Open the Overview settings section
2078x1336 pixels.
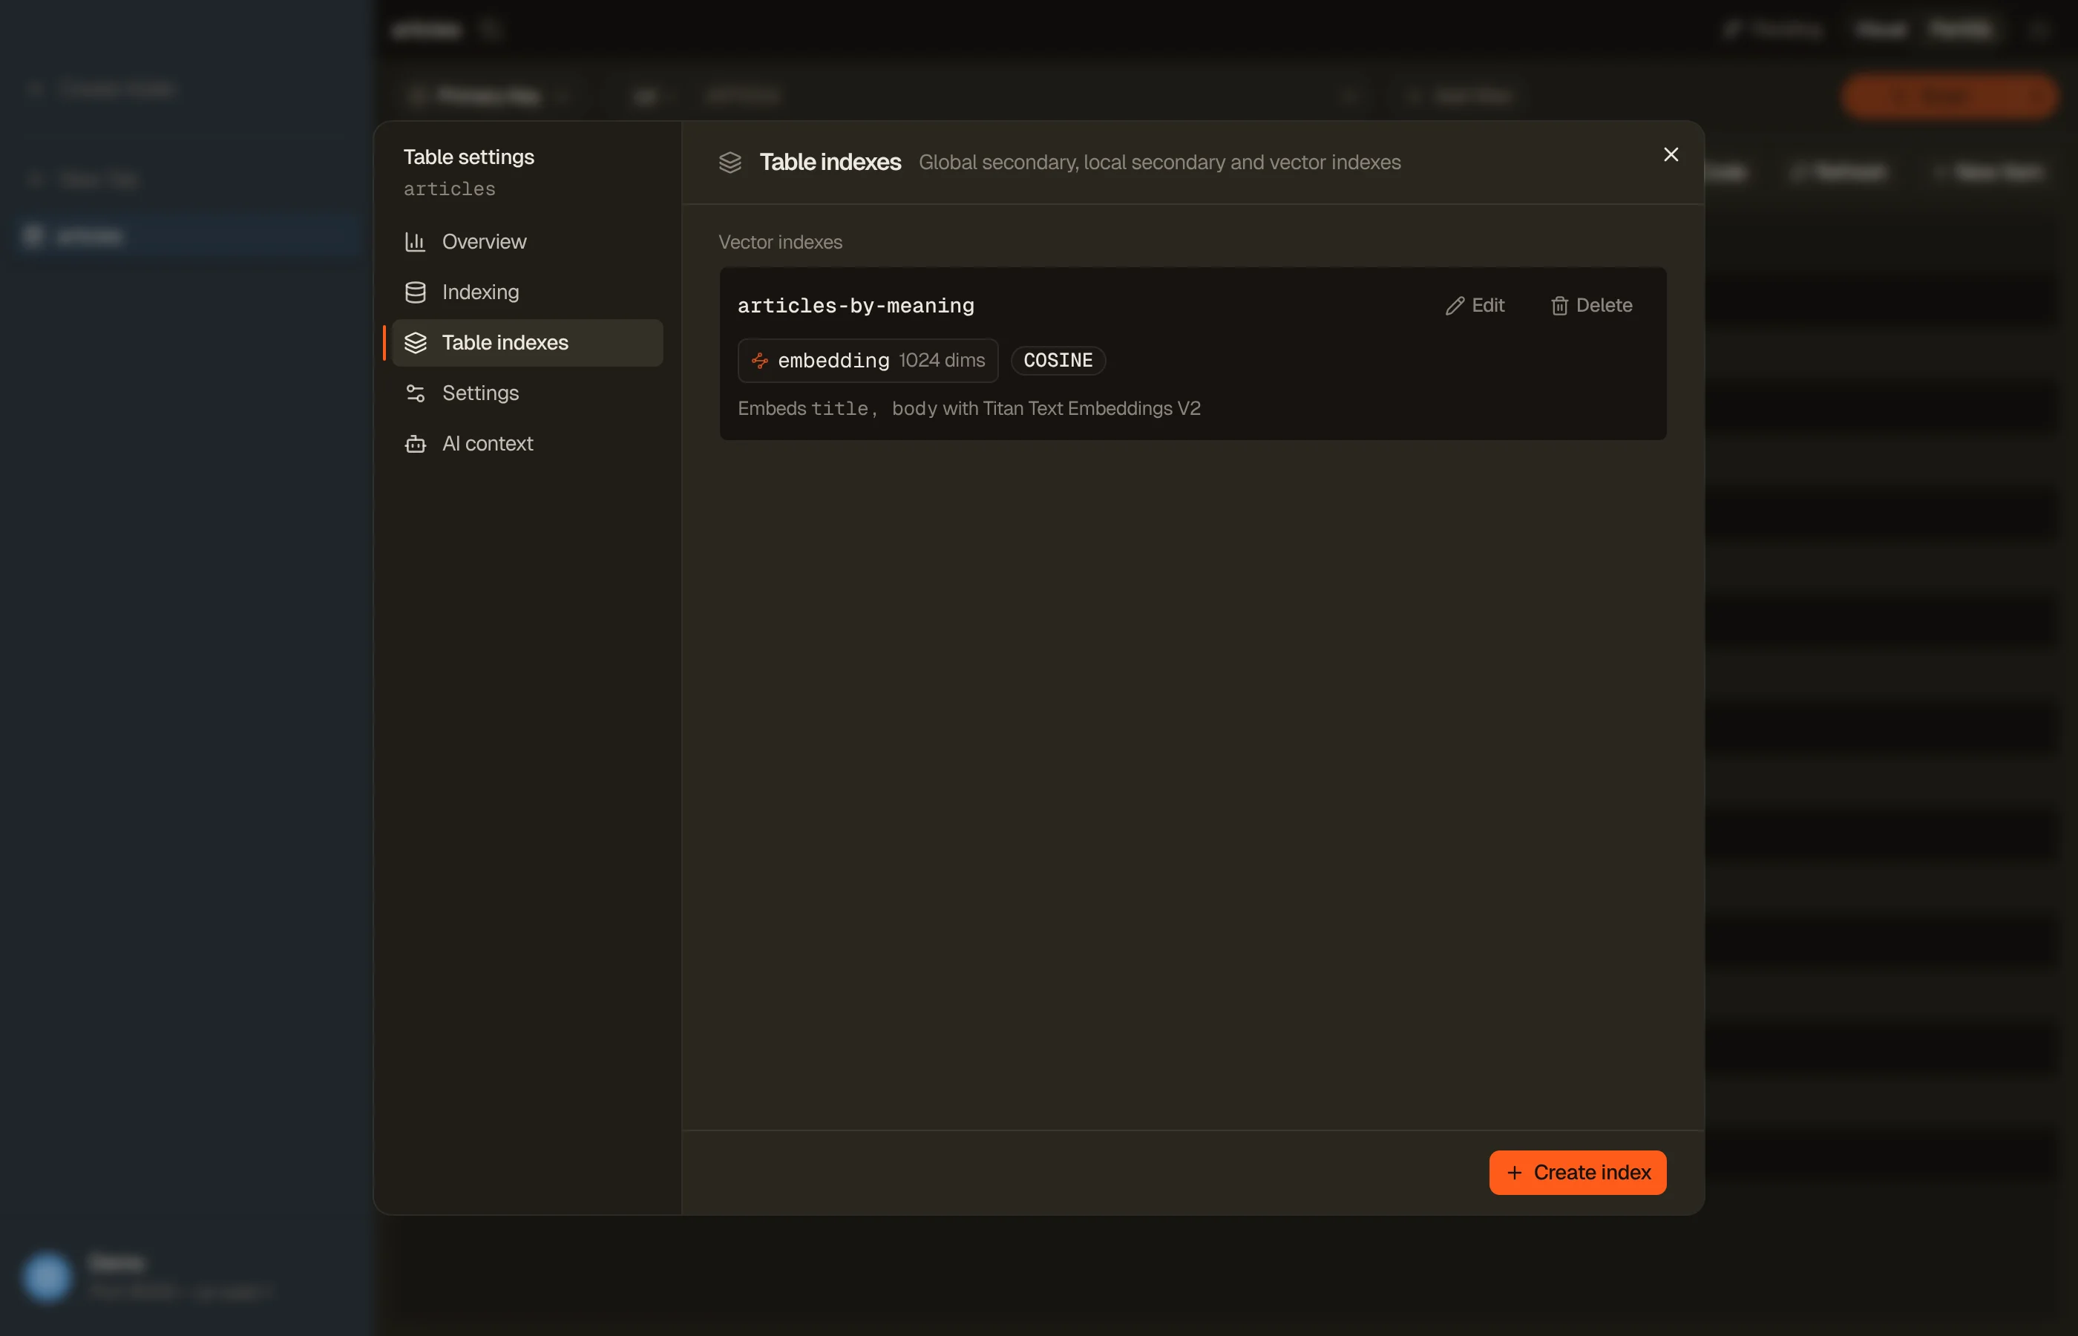(x=528, y=242)
